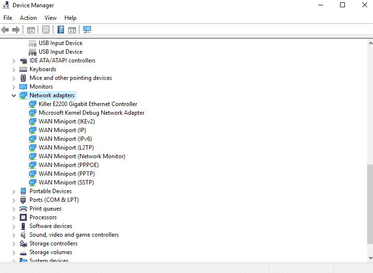
Task: Click the Storage controllers icon
Action: [23, 243]
